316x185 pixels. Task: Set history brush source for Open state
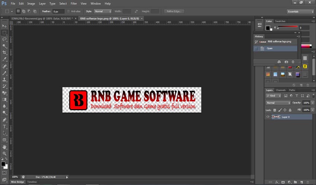click(256, 48)
